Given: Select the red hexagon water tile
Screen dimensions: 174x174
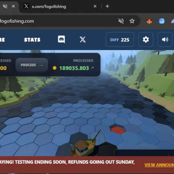Looking at the screenshot, I should 118,130.
